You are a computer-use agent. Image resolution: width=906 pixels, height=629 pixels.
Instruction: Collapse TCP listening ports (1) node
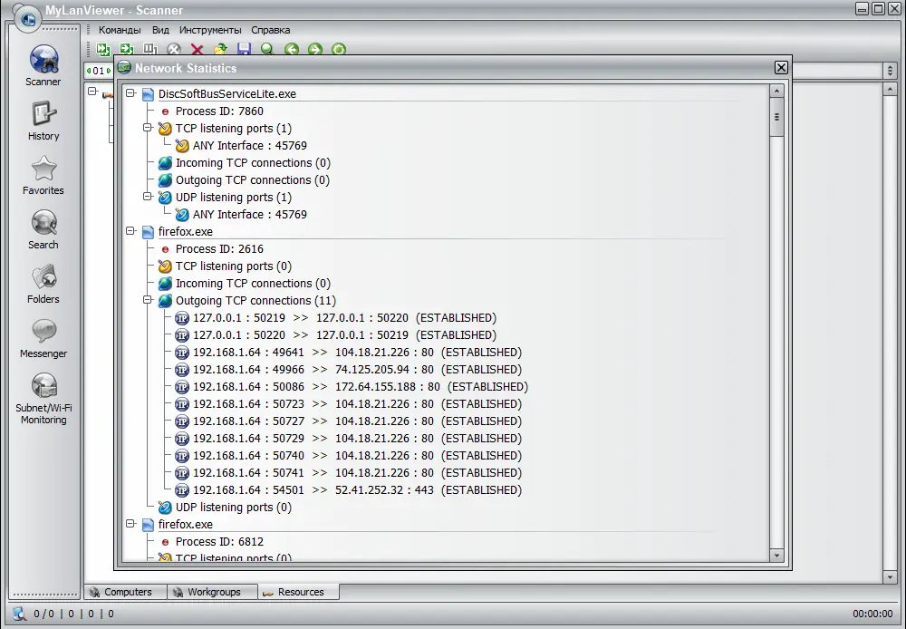point(148,127)
